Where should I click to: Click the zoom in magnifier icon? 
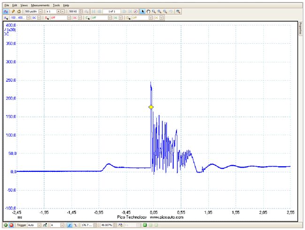pyautogui.click(x=160, y=11)
